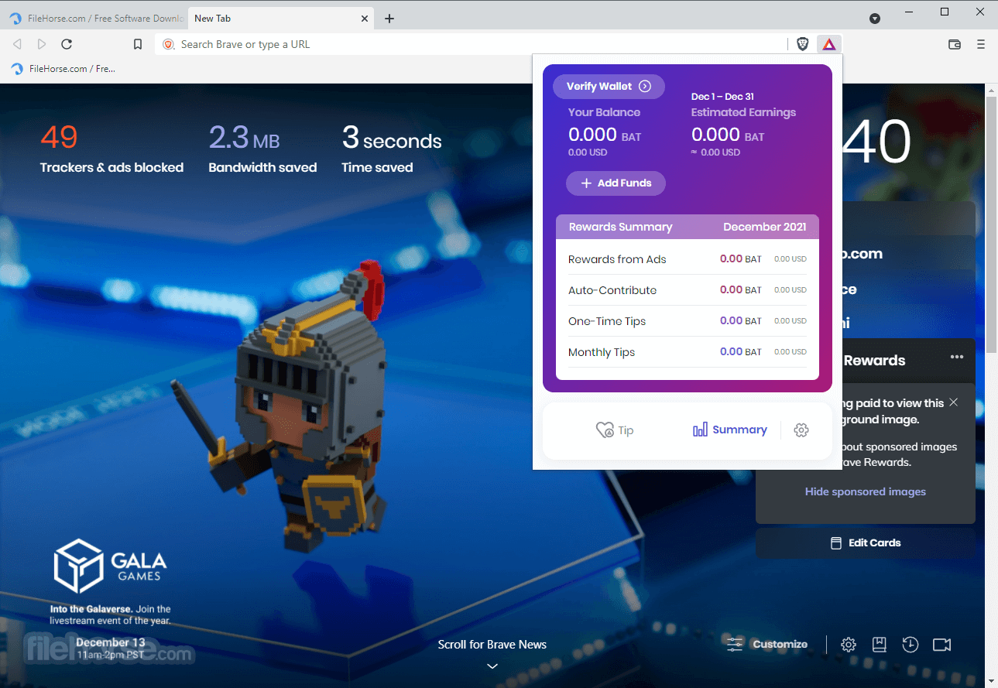
Task: Click the Add Funds button
Action: pos(616,183)
